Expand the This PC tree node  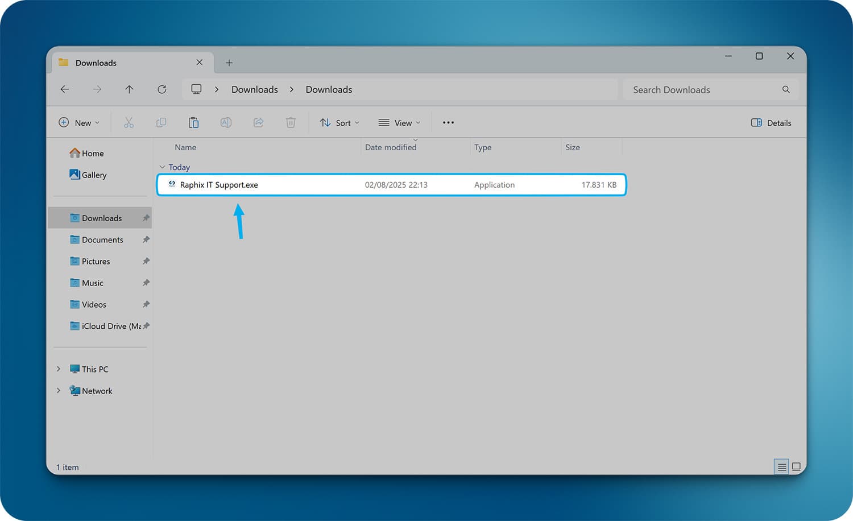pos(59,369)
